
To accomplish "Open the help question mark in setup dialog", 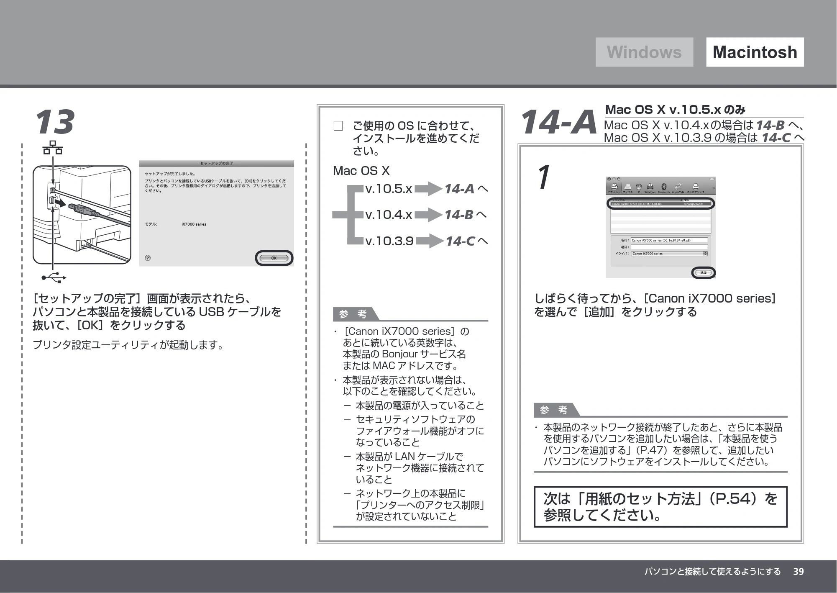I will (x=148, y=258).
